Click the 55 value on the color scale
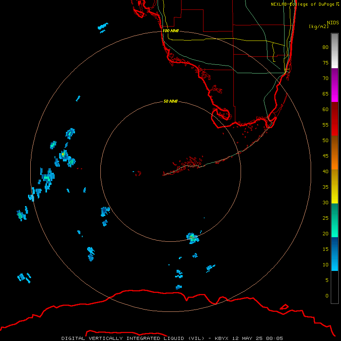The image size is (341, 341). [325, 125]
